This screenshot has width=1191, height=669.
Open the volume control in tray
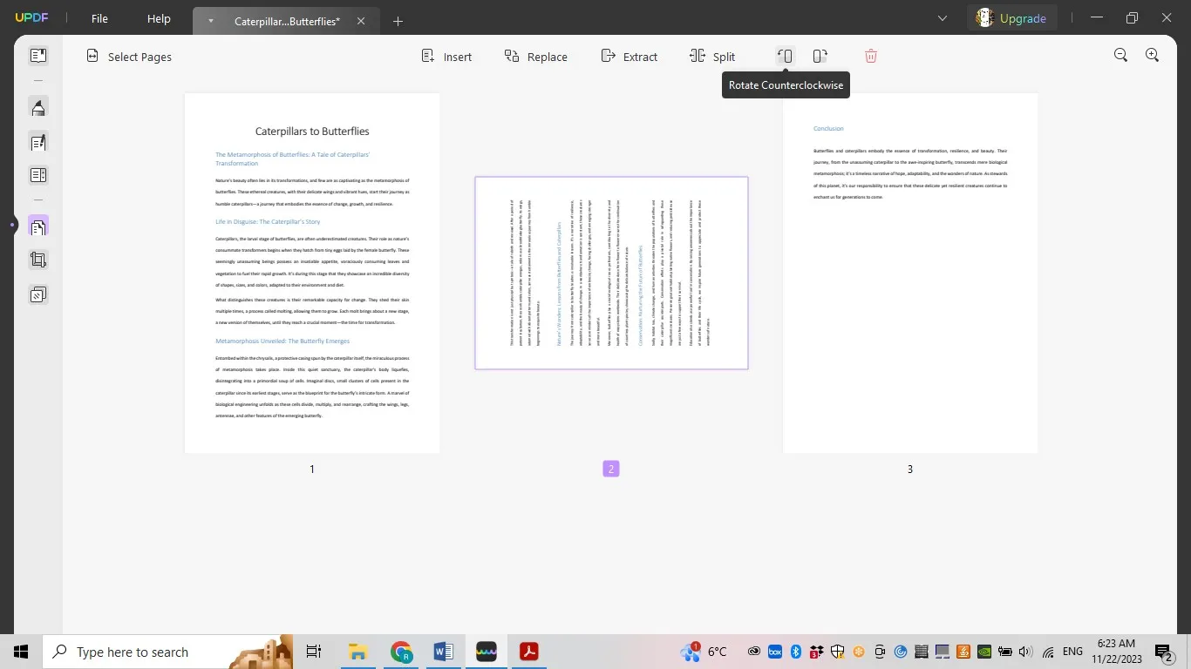[x=1026, y=652]
